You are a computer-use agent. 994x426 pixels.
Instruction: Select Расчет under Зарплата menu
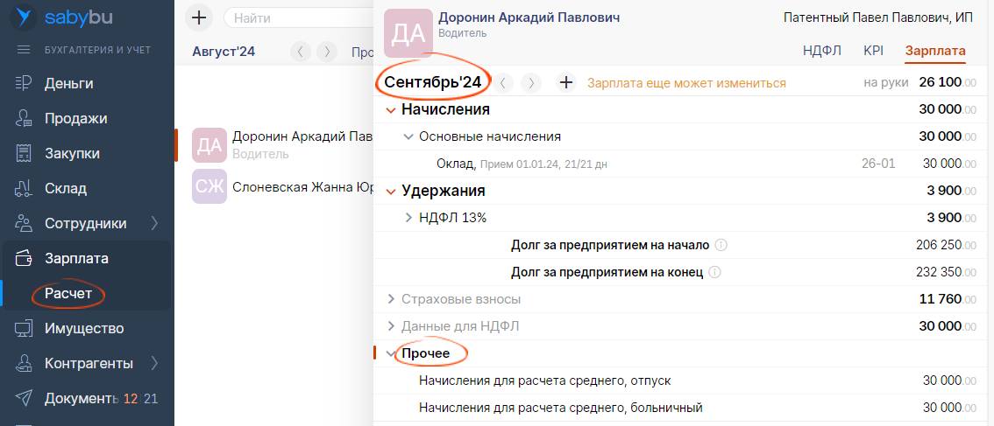click(x=68, y=294)
